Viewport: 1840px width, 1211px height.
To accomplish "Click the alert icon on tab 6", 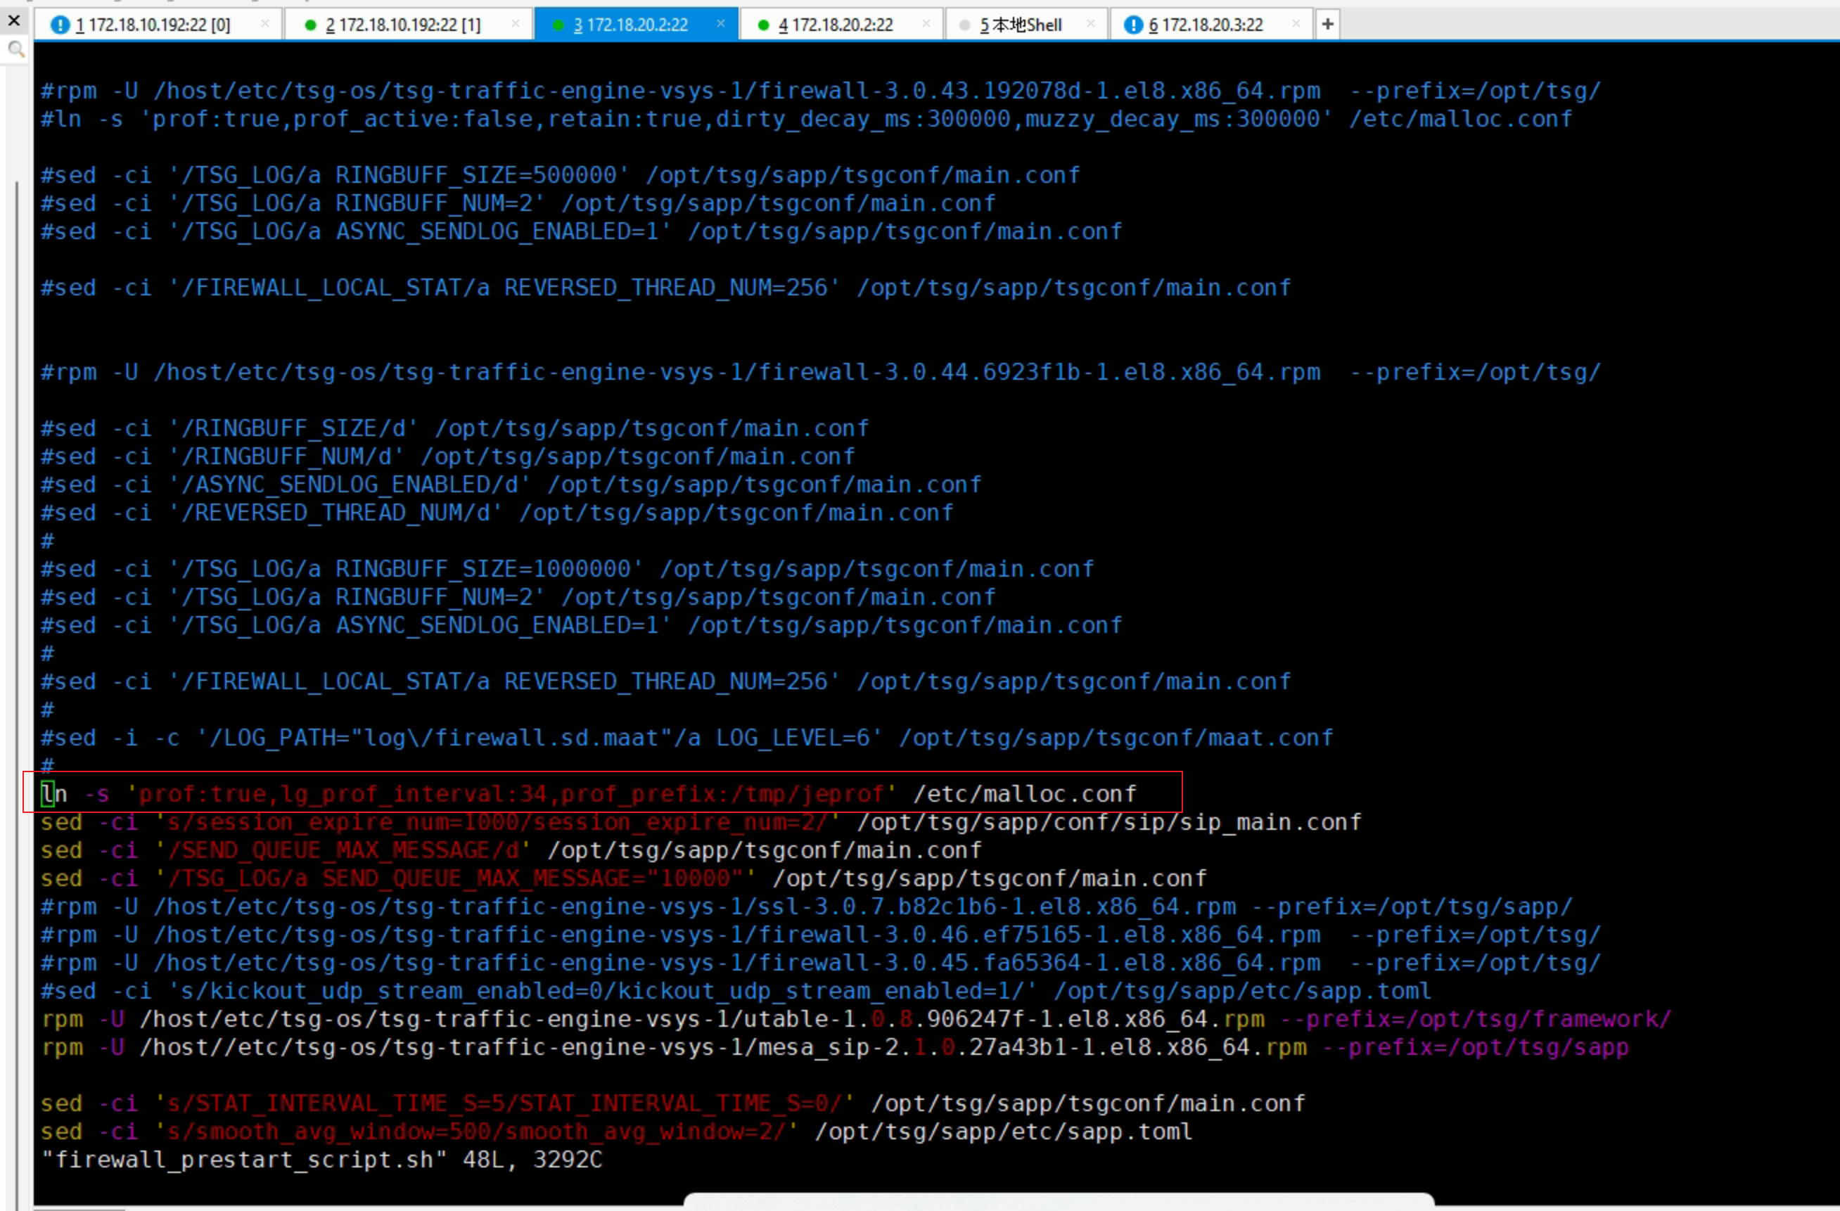I will 1133,25.
